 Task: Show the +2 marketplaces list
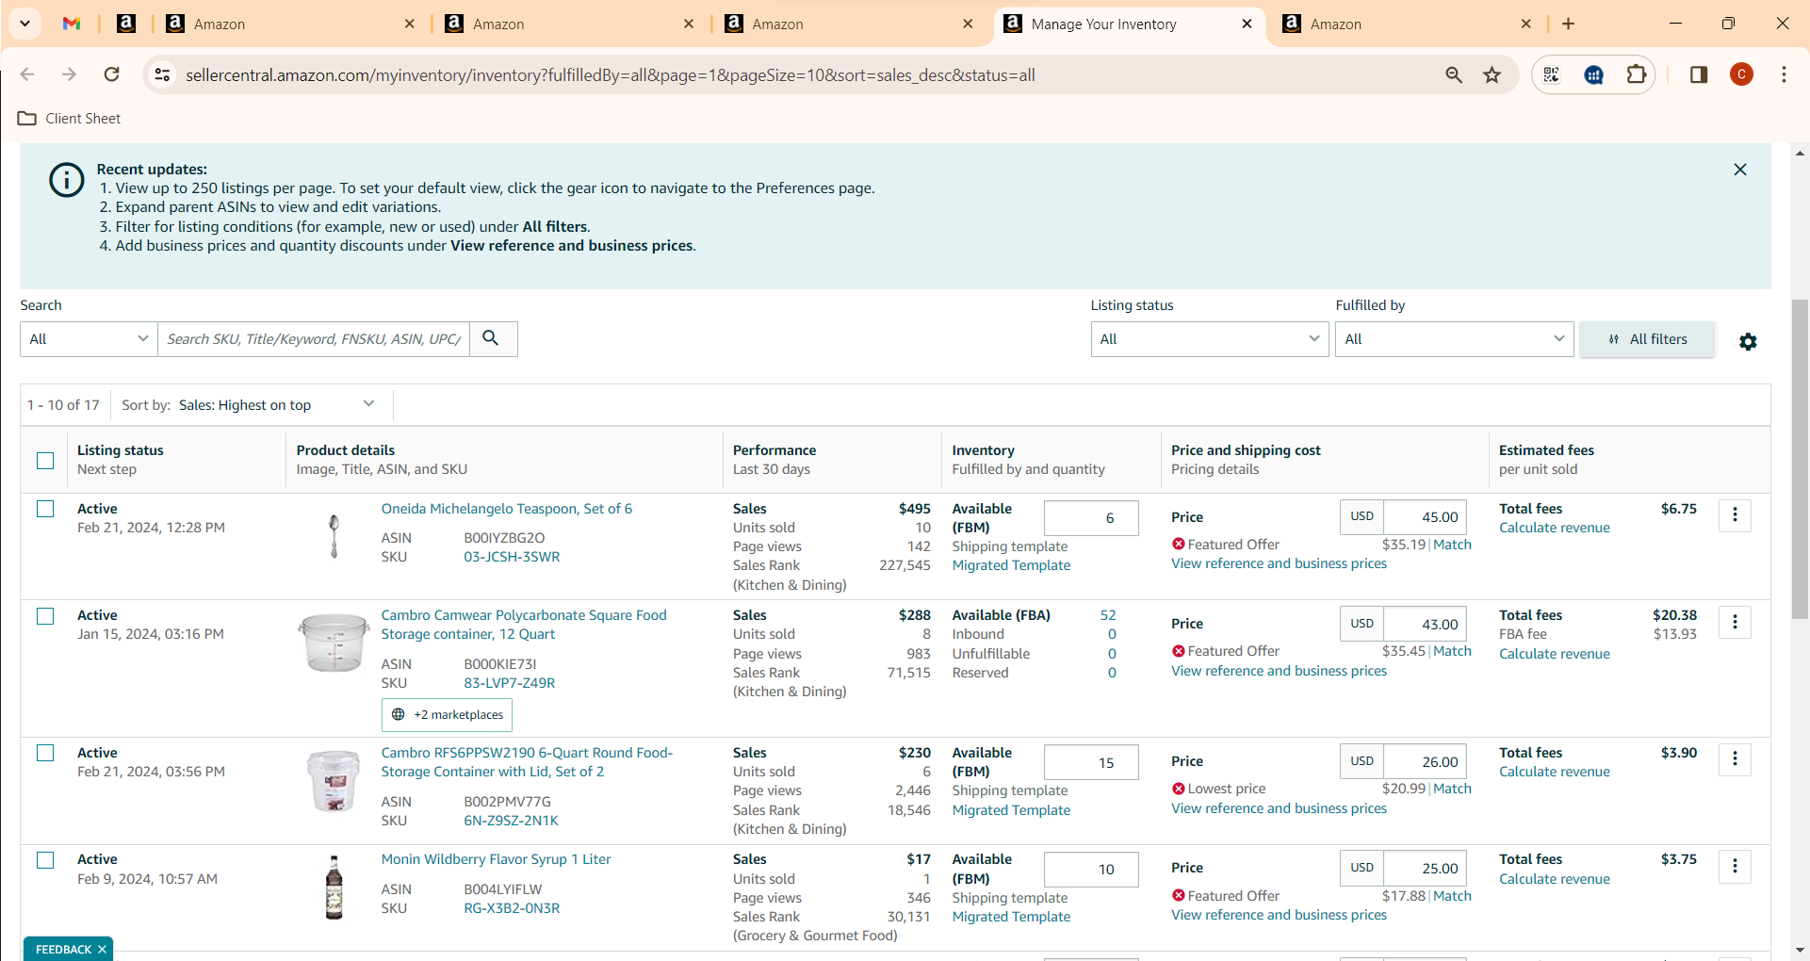pyautogui.click(x=447, y=715)
